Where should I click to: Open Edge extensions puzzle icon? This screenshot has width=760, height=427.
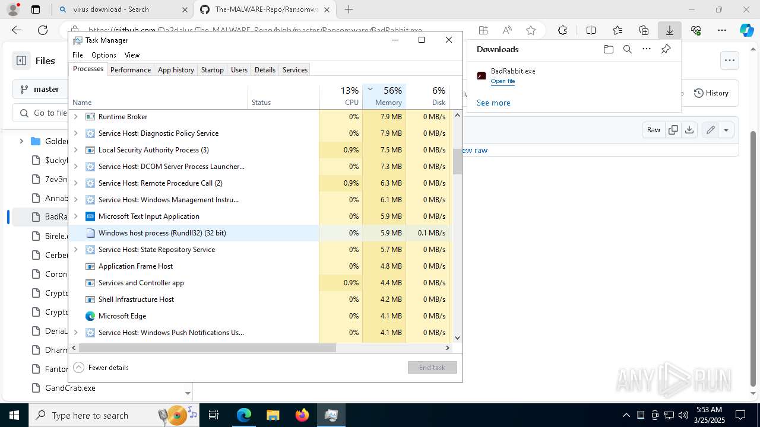click(563, 30)
